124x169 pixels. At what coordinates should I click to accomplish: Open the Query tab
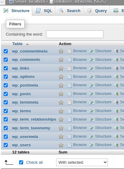[97, 11]
